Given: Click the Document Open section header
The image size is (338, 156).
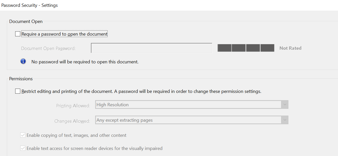Looking at the screenshot, I should click(x=26, y=21).
